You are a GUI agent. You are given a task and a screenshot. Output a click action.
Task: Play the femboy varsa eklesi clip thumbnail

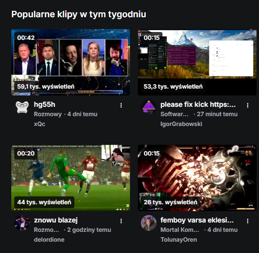point(197,178)
